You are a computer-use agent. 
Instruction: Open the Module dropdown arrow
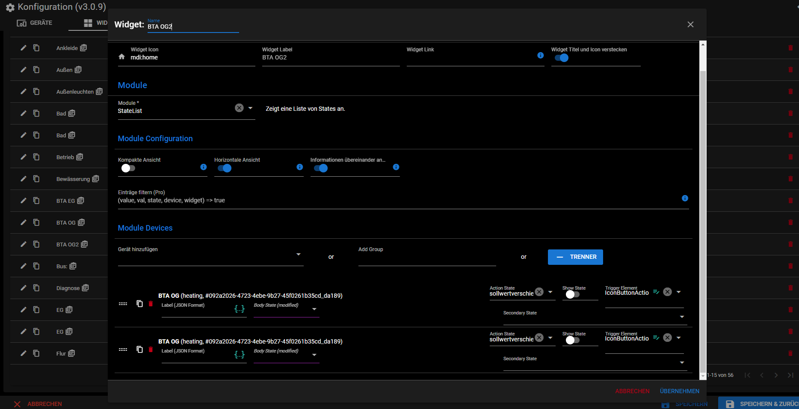point(251,108)
